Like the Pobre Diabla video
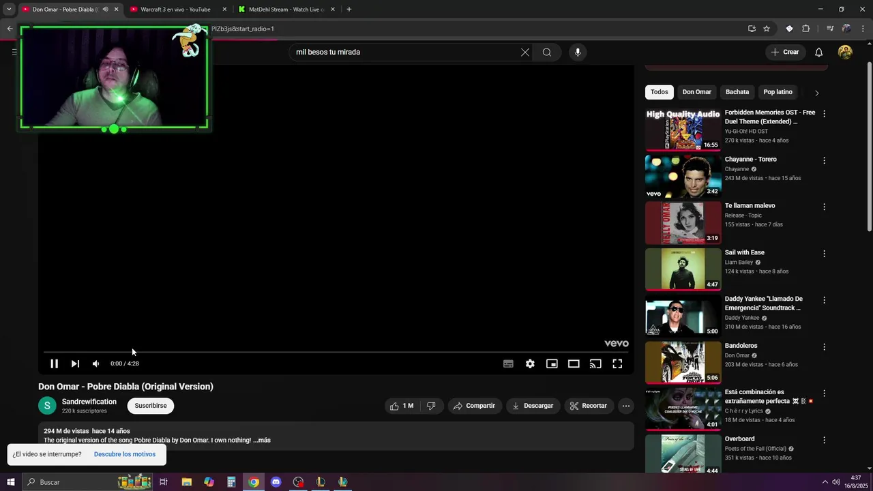The width and height of the screenshot is (873, 491). pyautogui.click(x=402, y=406)
